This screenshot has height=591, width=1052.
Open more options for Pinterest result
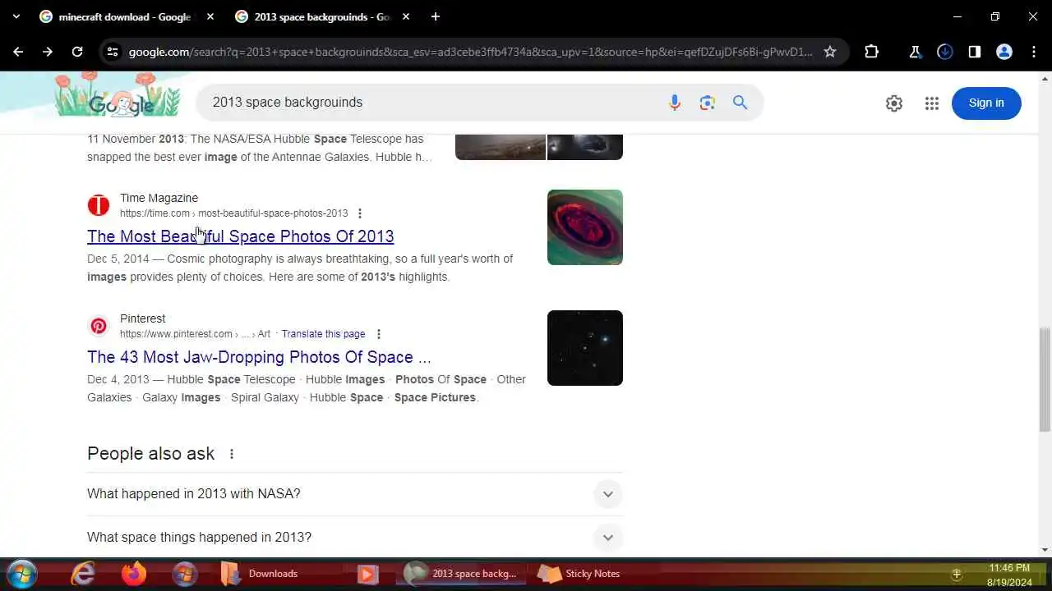(x=378, y=334)
